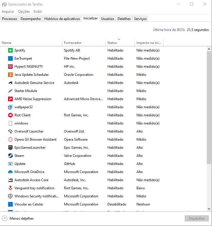Click the Epic Games, Inc. vendor text

click(x=76, y=148)
